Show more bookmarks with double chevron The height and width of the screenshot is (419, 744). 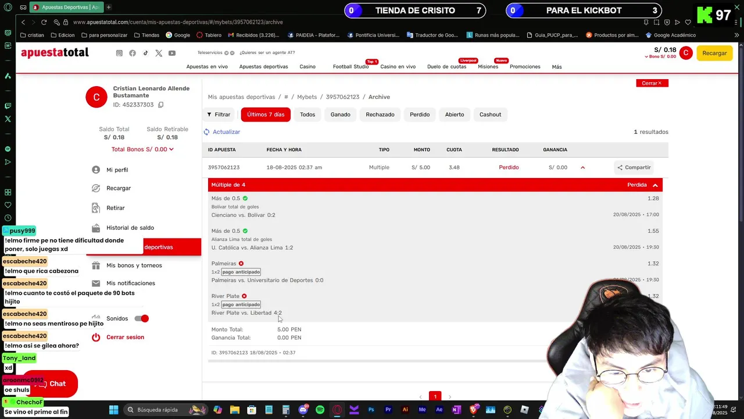pos(737,35)
